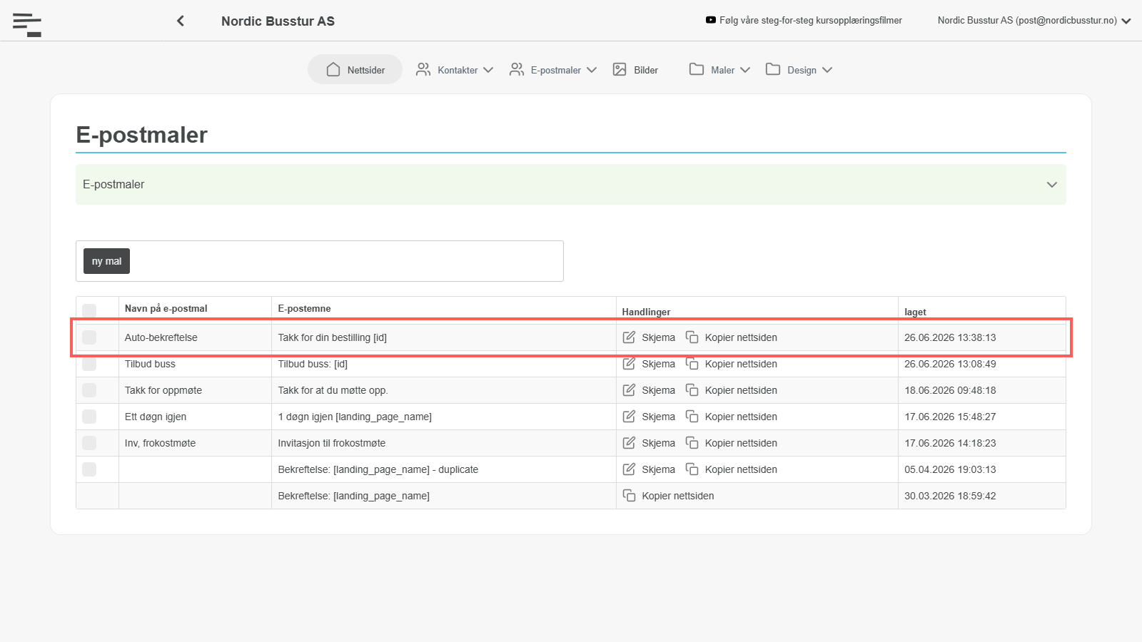Click the folder icon beside Design
The width and height of the screenshot is (1142, 642).
pos(773,69)
